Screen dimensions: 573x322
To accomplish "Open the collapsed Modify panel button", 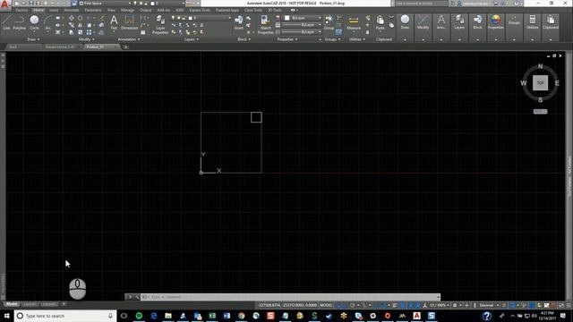I will 423,28.
